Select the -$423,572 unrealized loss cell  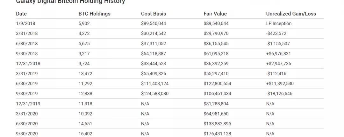point(276,34)
